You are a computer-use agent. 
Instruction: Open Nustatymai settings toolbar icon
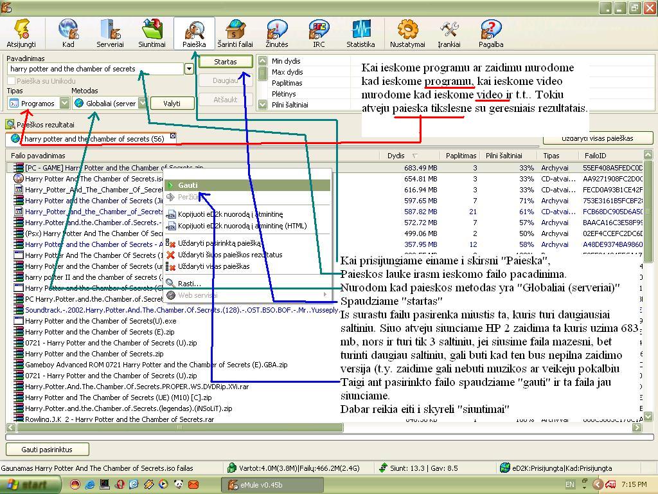click(407, 33)
